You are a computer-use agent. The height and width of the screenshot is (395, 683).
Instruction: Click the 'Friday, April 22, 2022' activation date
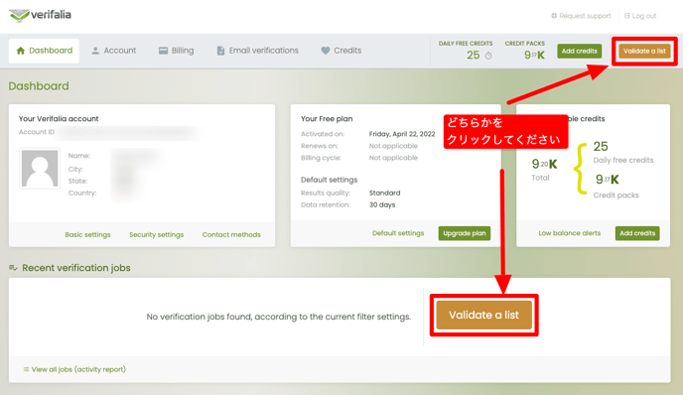[402, 134]
